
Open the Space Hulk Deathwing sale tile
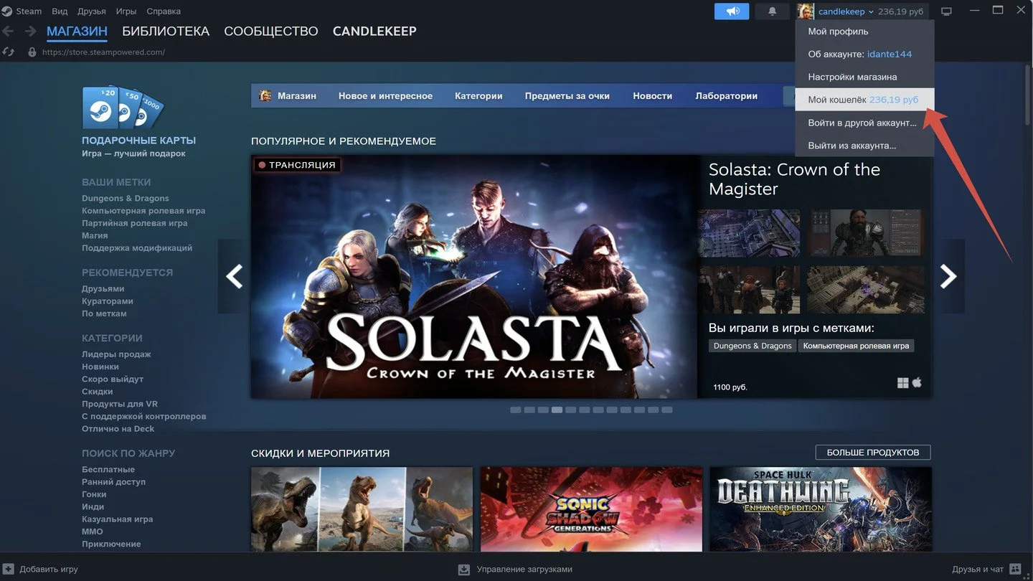[x=821, y=509]
